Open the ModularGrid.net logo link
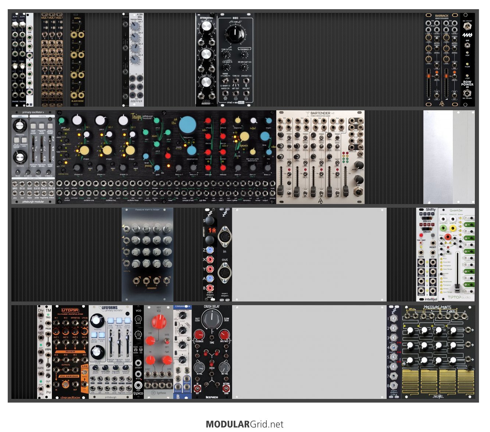The height and width of the screenshot is (432, 490). click(x=245, y=424)
